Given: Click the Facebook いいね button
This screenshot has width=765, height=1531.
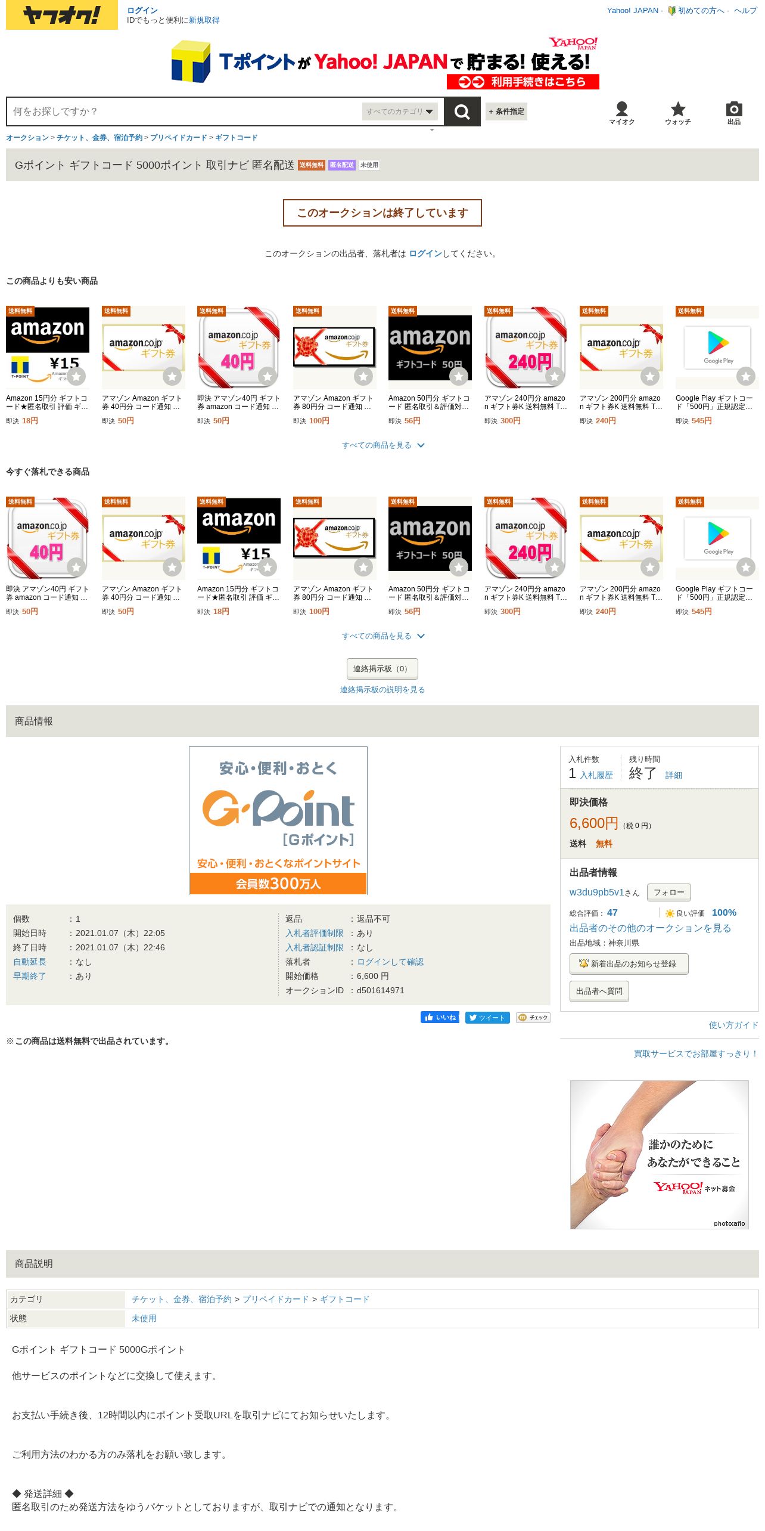Looking at the screenshot, I should [x=440, y=1017].
